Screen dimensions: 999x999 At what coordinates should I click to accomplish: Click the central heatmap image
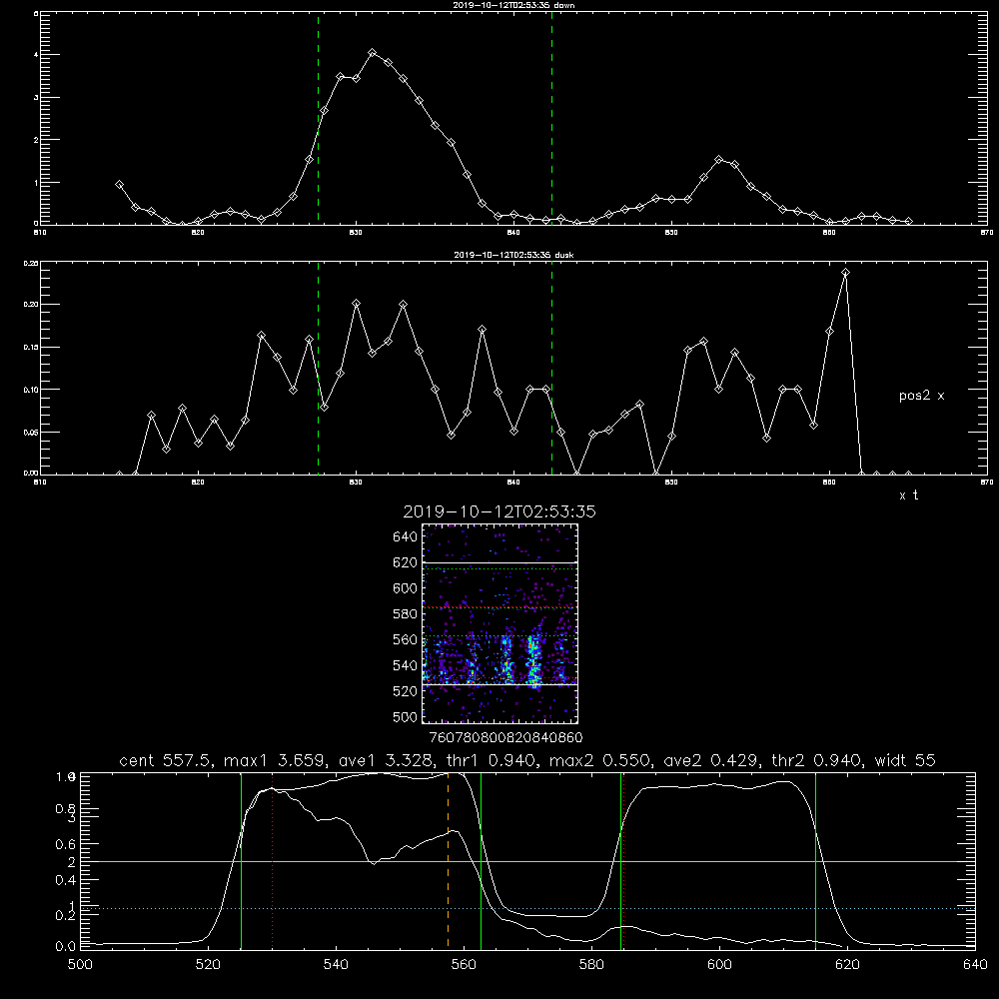pos(499,623)
